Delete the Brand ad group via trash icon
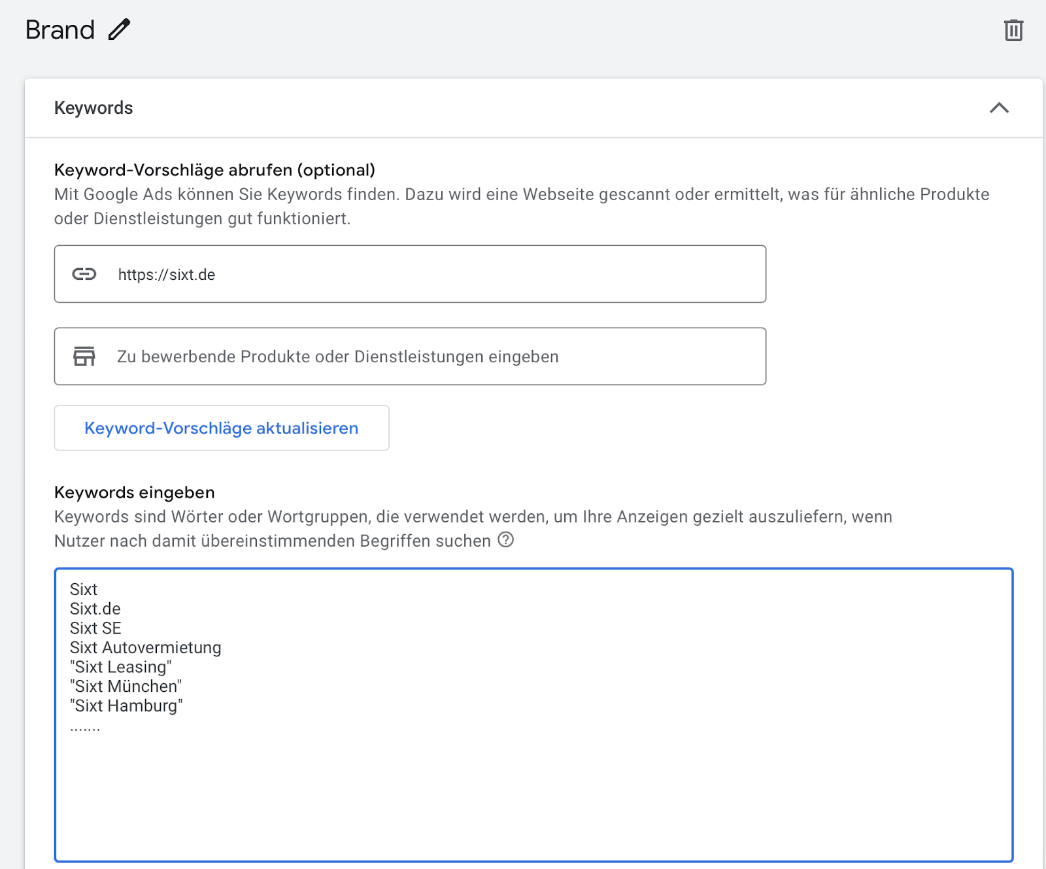1046x869 pixels. pos(1013,30)
